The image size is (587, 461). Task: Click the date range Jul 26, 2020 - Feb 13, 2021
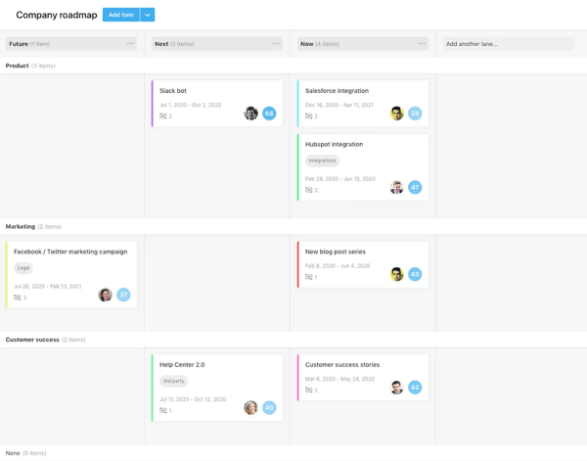coord(48,287)
